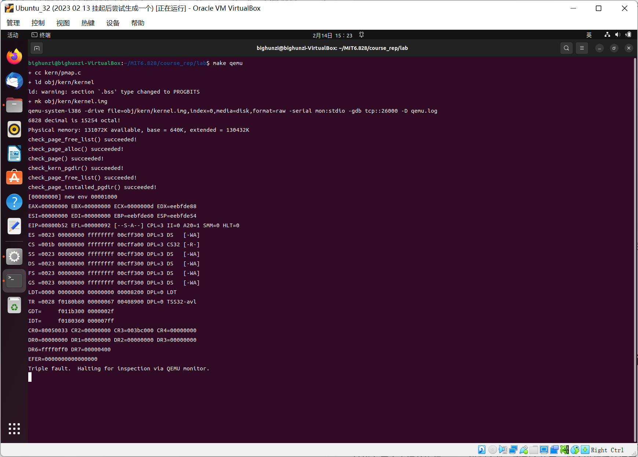Click the optical disc indicator in the VirtualBox status bar

tap(492, 450)
